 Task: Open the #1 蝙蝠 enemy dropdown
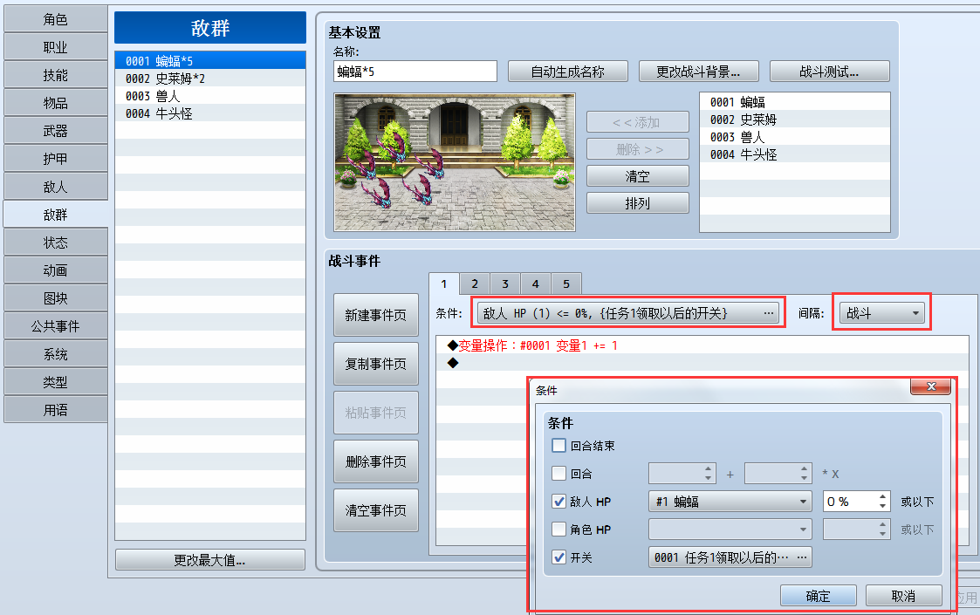[x=730, y=502]
